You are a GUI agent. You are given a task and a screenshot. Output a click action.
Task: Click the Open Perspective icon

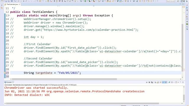[x=178, y=1]
